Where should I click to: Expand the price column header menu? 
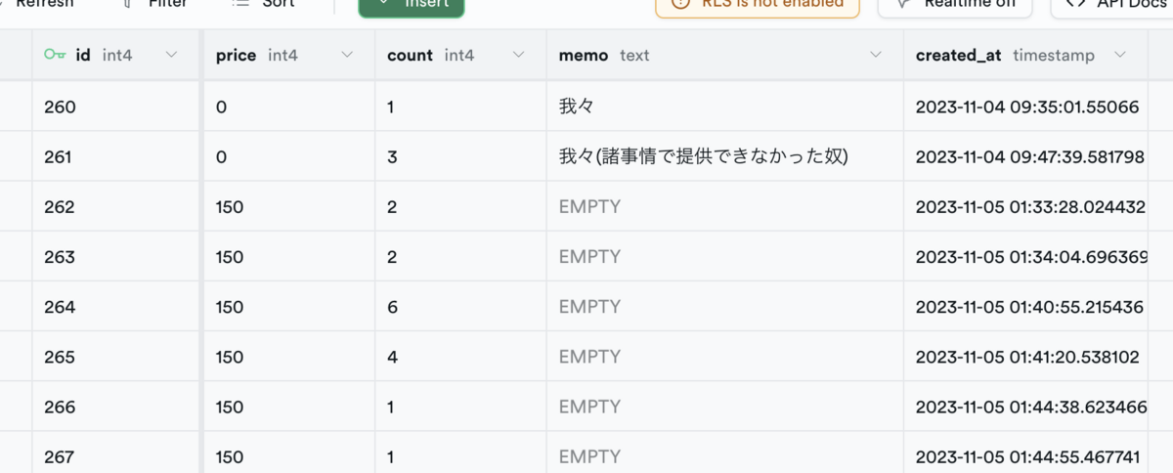click(x=347, y=56)
